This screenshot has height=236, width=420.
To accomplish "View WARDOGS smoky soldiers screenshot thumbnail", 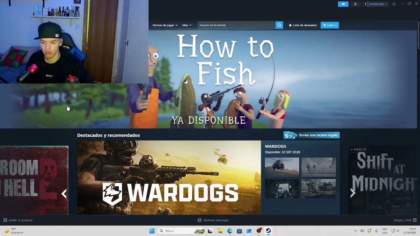I will (319, 167).
